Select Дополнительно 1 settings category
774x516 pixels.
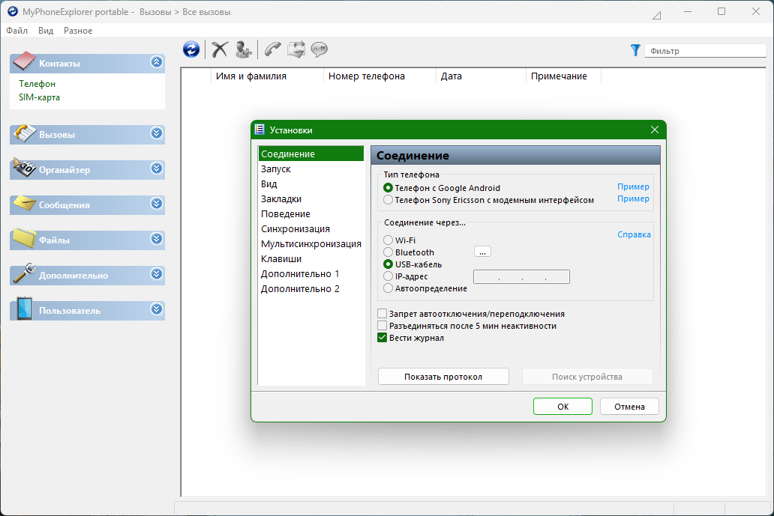tap(311, 273)
